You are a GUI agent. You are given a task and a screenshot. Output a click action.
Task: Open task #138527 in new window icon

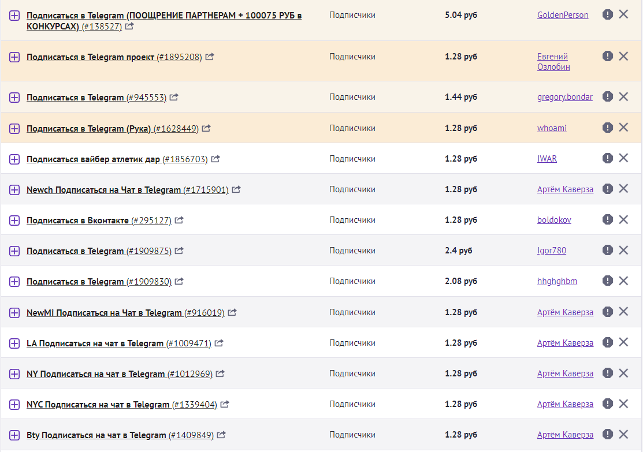(129, 26)
